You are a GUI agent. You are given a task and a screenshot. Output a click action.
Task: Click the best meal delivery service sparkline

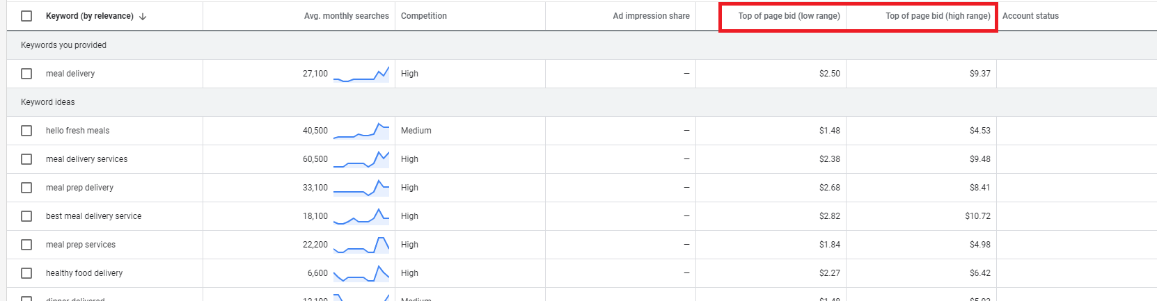click(x=361, y=216)
